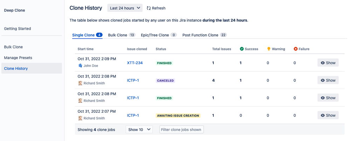Open the Last 24 hours time range dropdown
The image size is (350, 141).
[125, 8]
